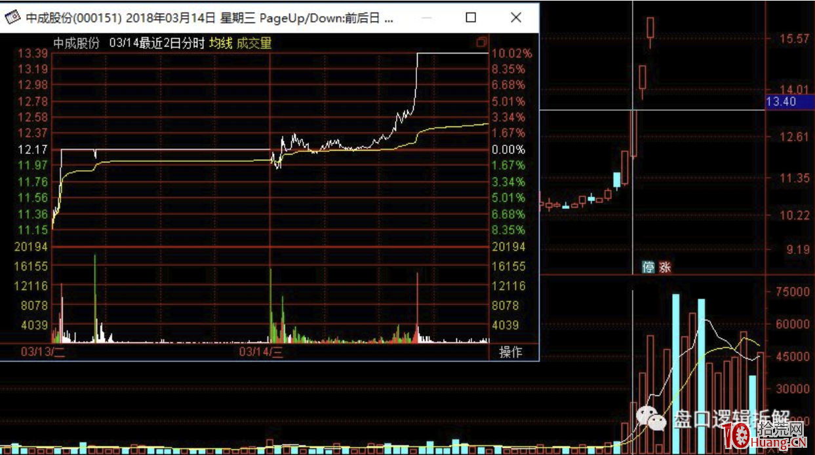Click the small restore-pane icon above 10.02%
The height and width of the screenshot is (455, 815).
pyautogui.click(x=482, y=43)
